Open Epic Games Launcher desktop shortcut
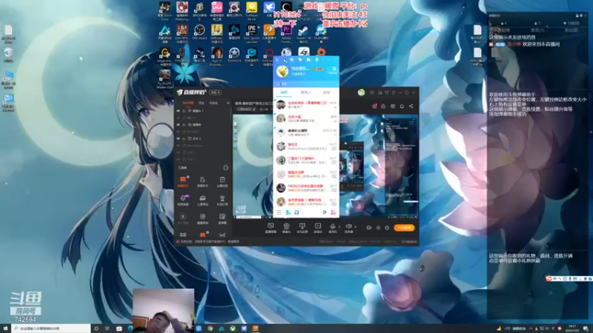 pos(251,33)
